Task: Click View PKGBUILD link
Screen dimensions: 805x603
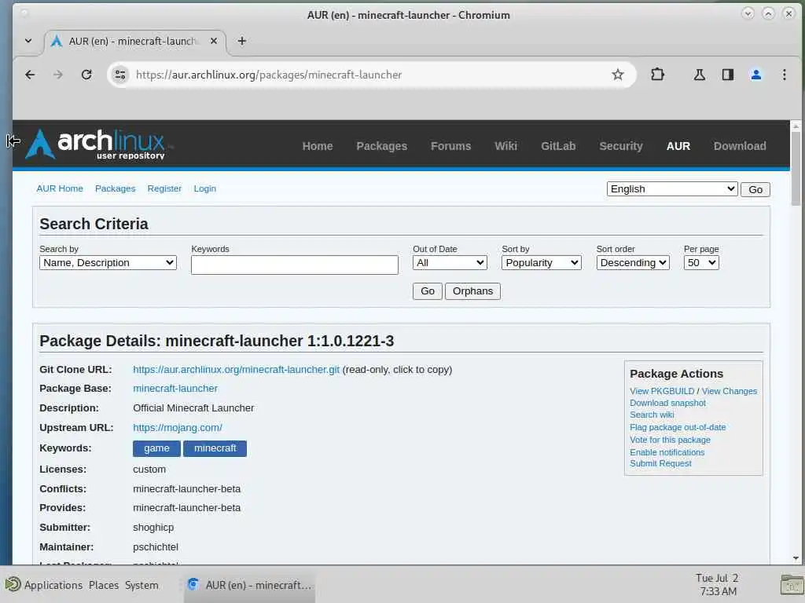Action: (x=662, y=391)
